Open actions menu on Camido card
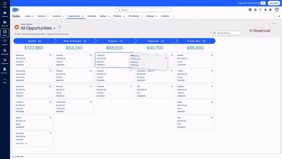Screen dimensions: 282x159 click(x=91, y=55)
